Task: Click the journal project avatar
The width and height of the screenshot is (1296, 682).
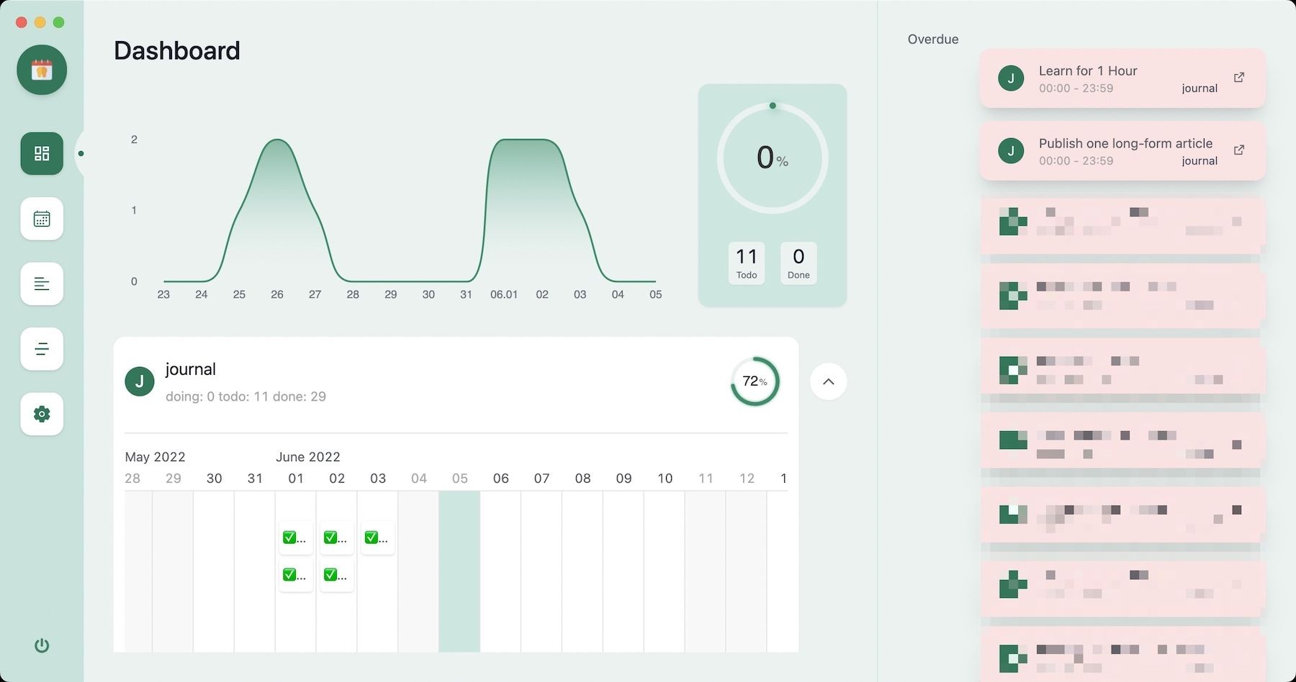Action: (x=140, y=381)
